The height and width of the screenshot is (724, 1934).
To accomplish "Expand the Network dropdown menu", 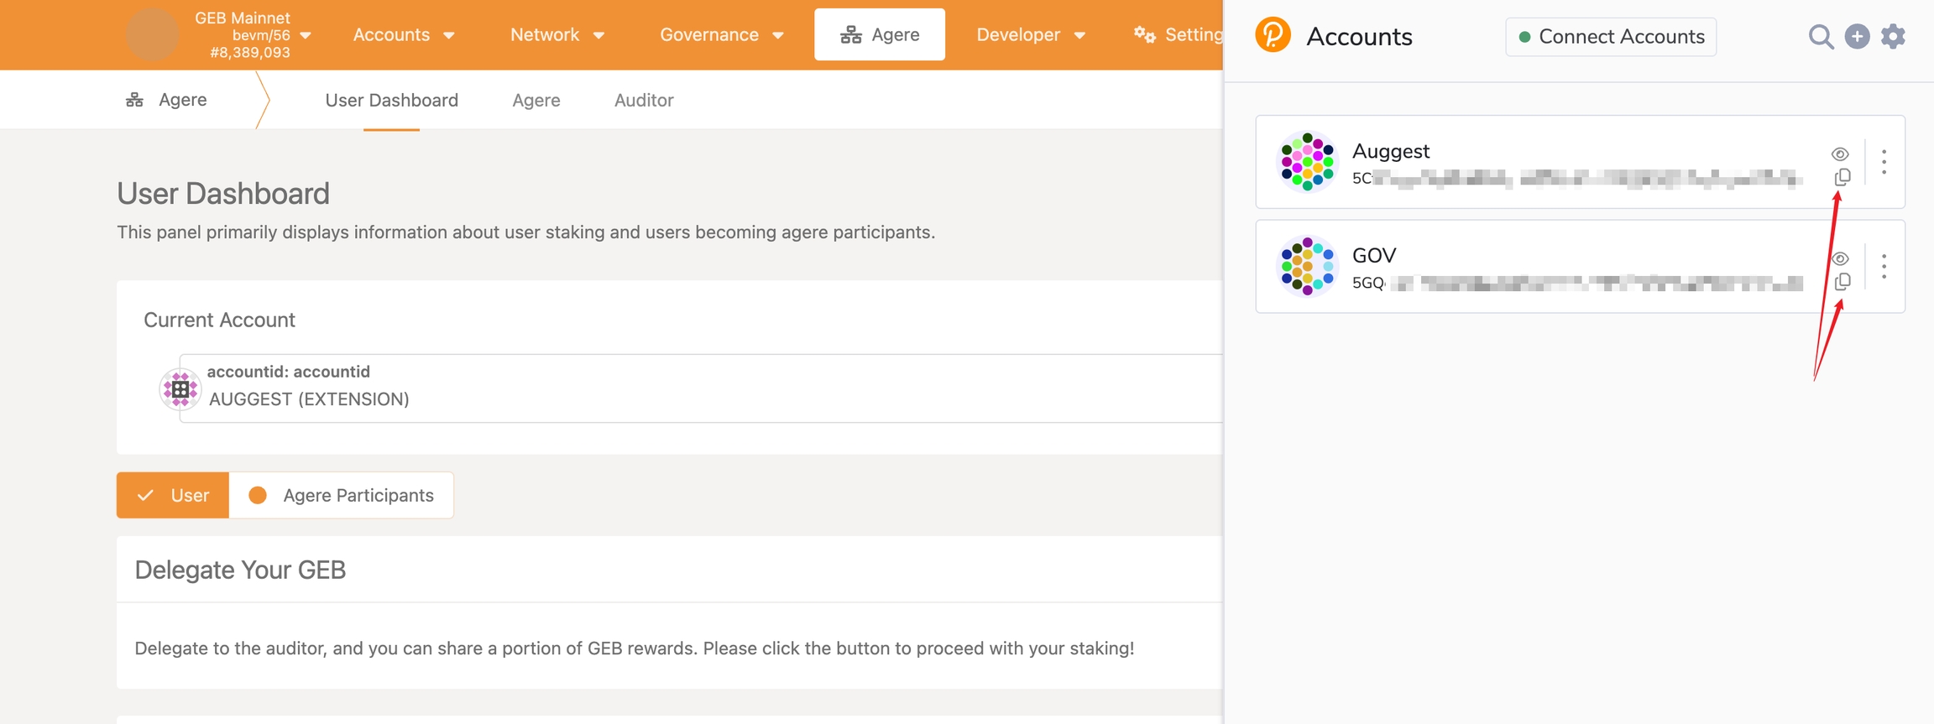I will (557, 35).
